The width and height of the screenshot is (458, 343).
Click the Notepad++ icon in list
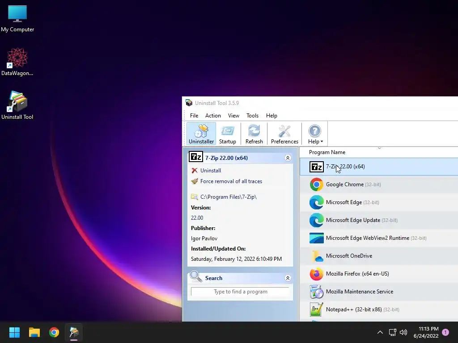tap(316, 310)
